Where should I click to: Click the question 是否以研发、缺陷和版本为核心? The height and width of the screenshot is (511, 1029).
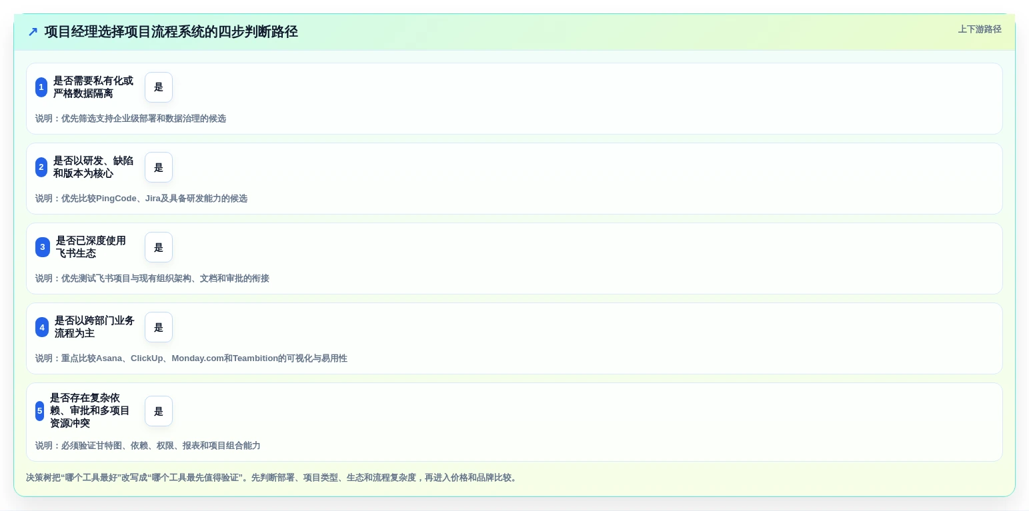(93, 167)
